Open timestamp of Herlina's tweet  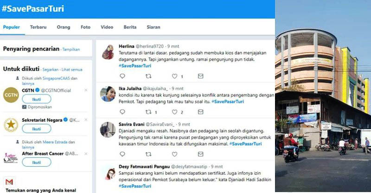[173, 46]
